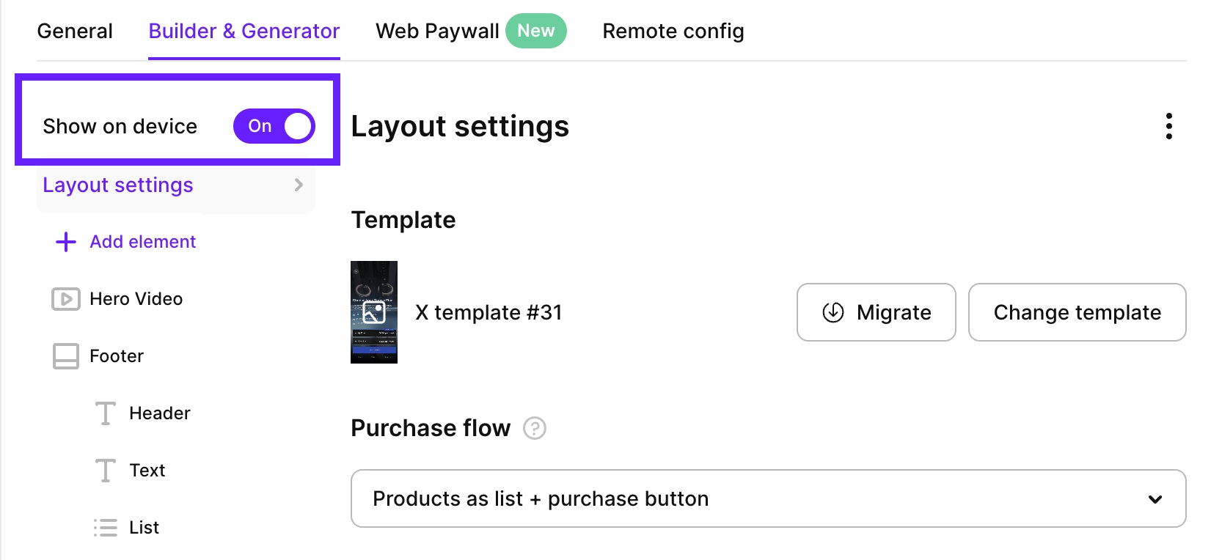Select the List element in the sidebar
1222x560 pixels.
[x=144, y=526]
